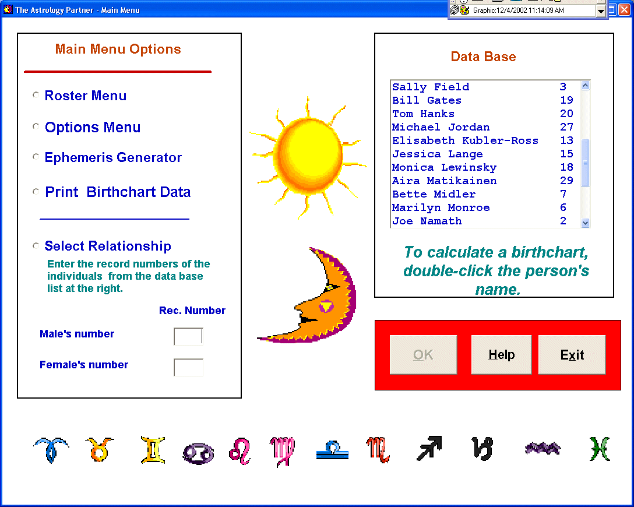Image resolution: width=634 pixels, height=507 pixels.
Task: Click the blue Libra scales icon
Action: point(332,450)
